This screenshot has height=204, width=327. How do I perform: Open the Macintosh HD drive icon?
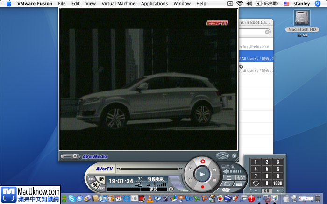[x=302, y=19]
